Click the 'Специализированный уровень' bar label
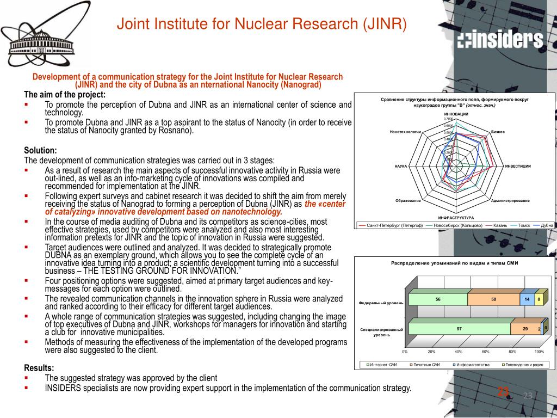 pos(381,333)
